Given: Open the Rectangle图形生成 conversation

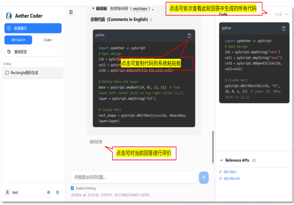Looking at the screenshot, I should pos(33,73).
